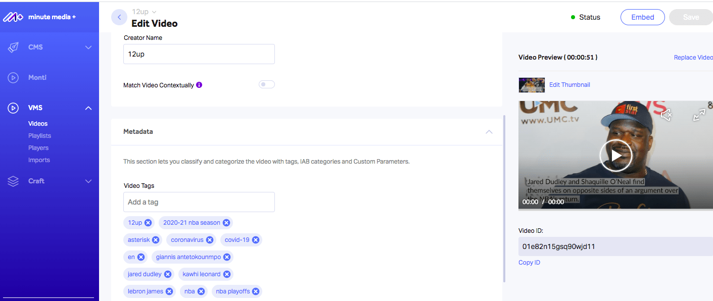Remove the 12up tag
The height and width of the screenshot is (301, 713).
point(148,223)
